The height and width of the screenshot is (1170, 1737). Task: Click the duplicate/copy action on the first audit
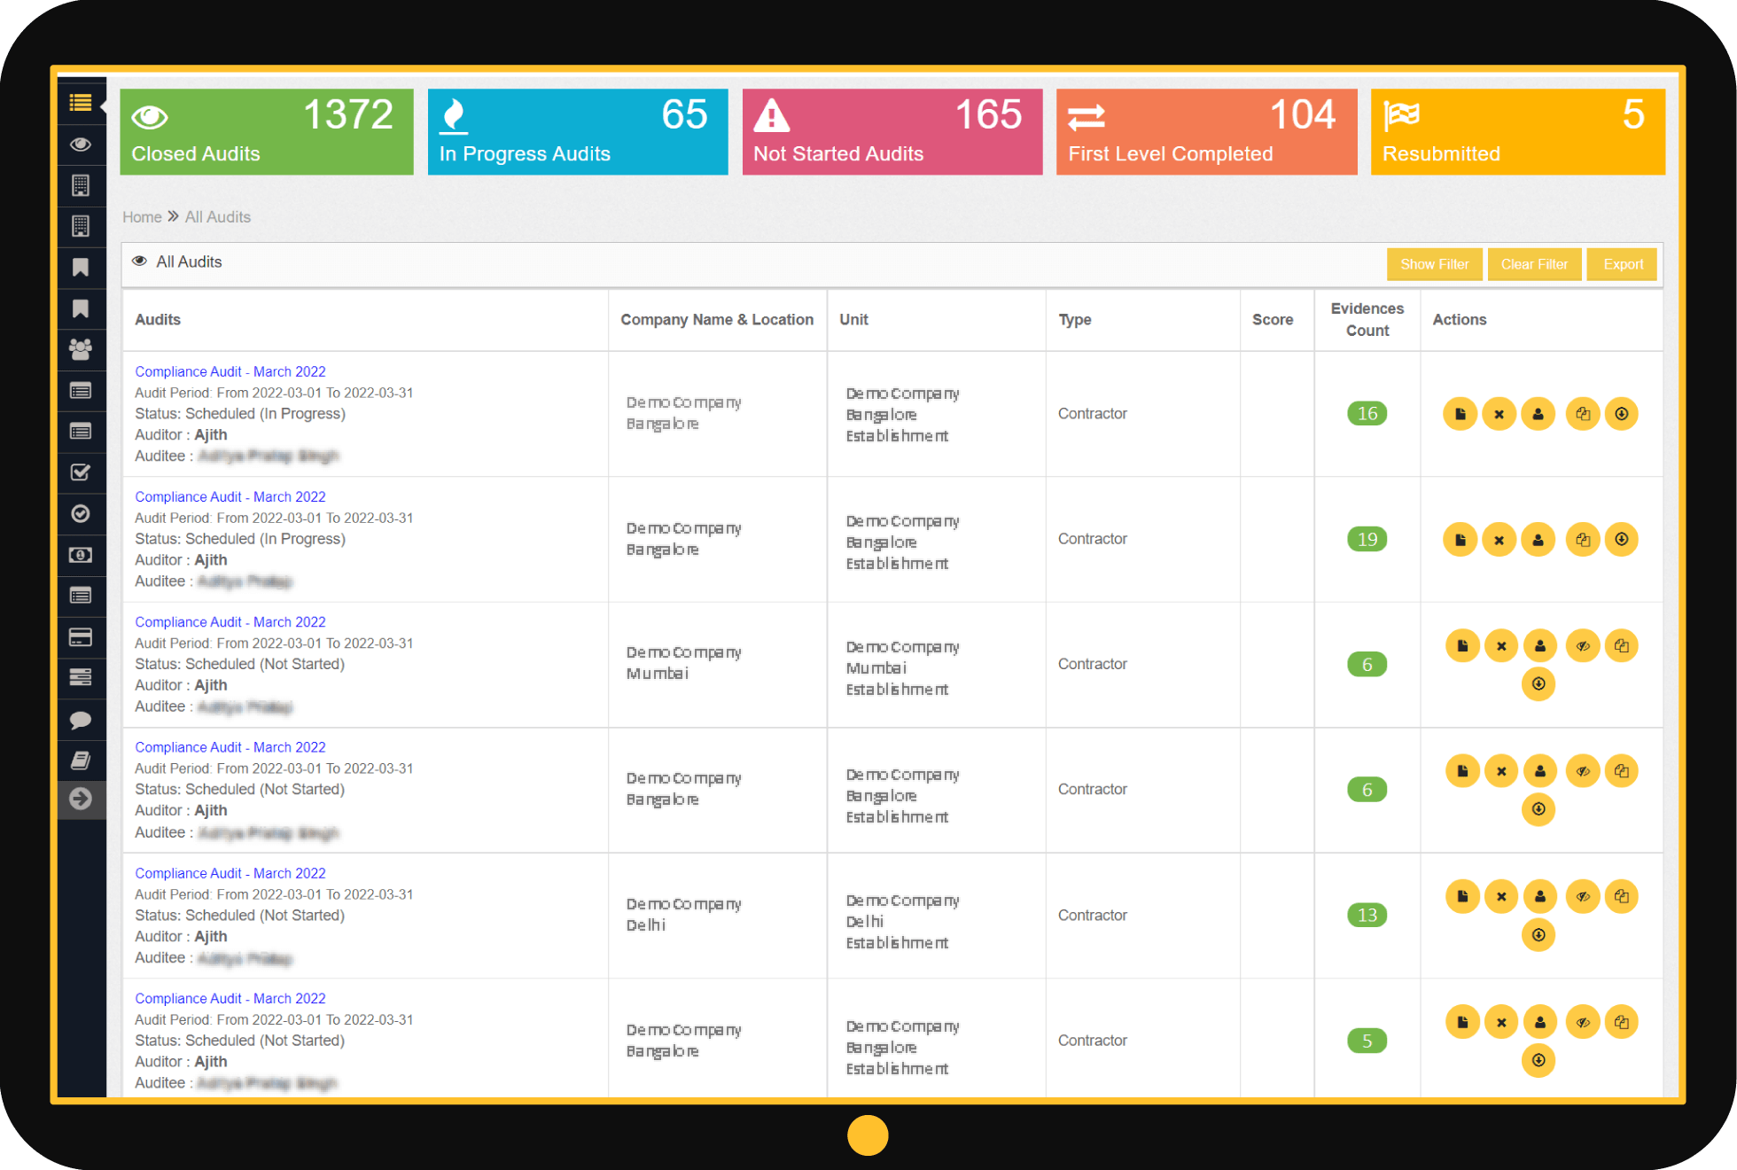click(x=1583, y=413)
